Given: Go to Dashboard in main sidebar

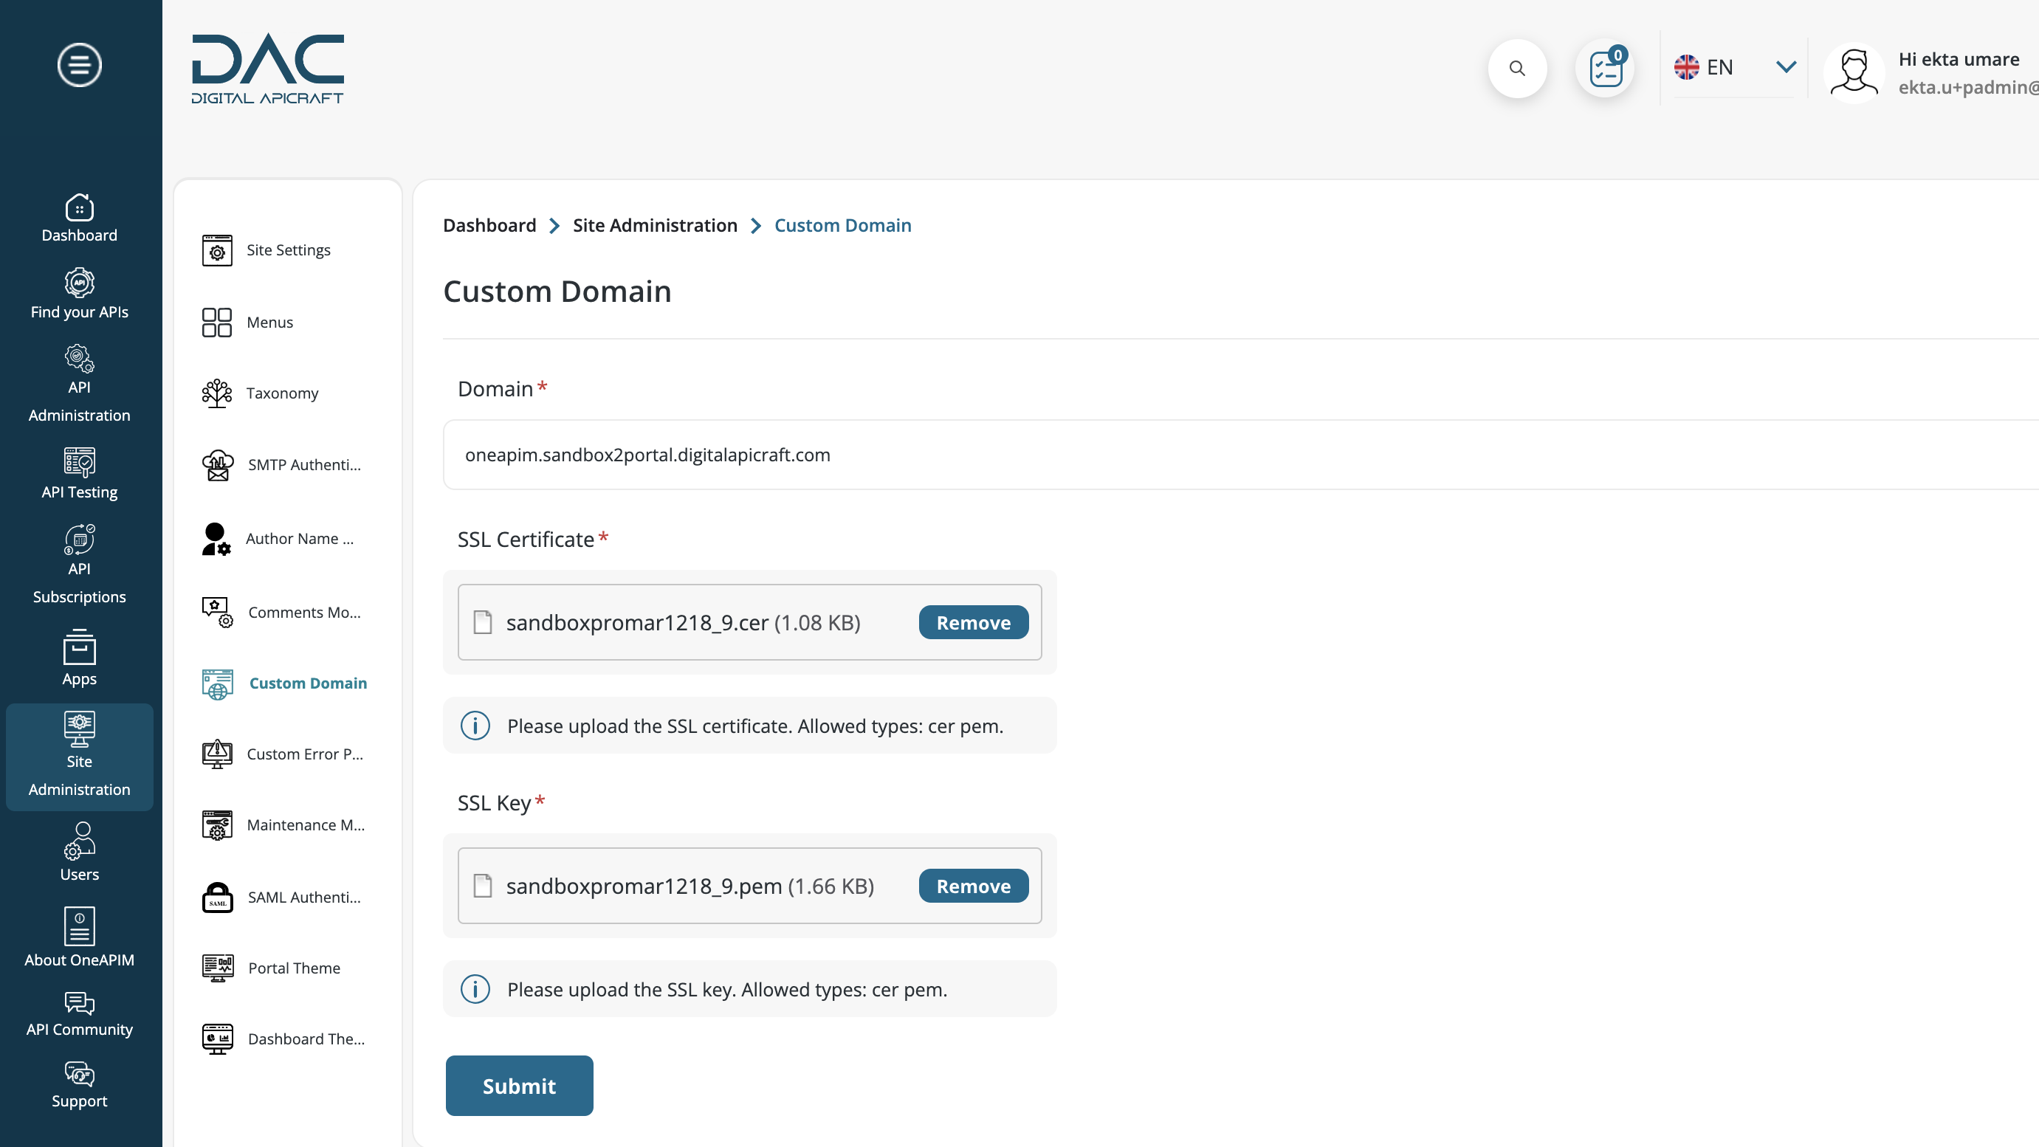Looking at the screenshot, I should click(79, 218).
